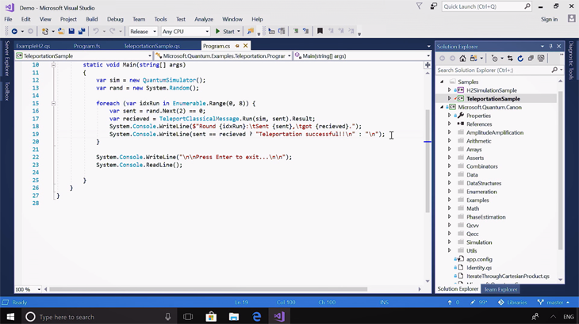This screenshot has height=324, width=579.
Task: Expand the TeleportationSample project node
Action: (x=450, y=98)
